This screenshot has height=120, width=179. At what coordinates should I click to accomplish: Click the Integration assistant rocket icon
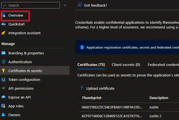[4, 33]
